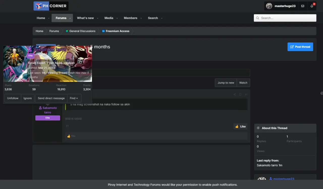Click the Elite banner under Sakamoto tarro

pos(48,118)
